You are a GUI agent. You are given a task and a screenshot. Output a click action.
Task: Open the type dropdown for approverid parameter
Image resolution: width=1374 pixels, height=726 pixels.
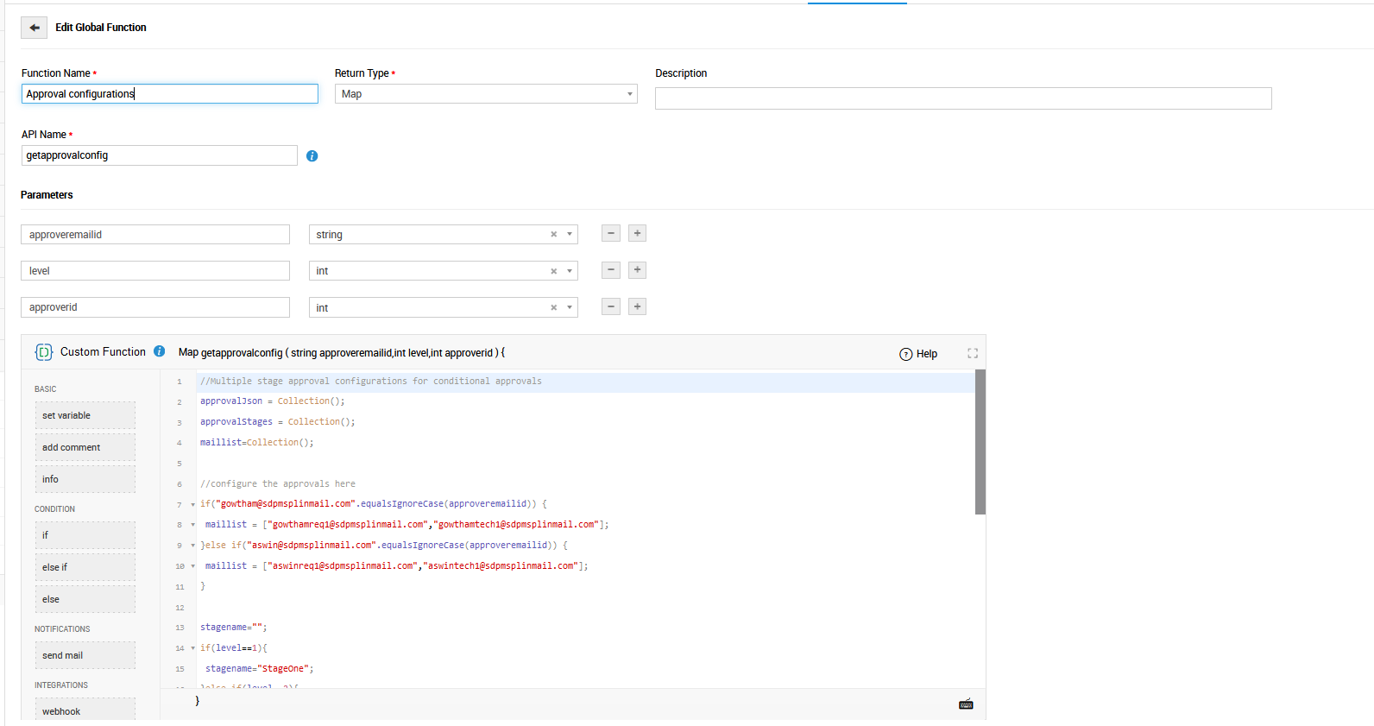click(x=570, y=307)
